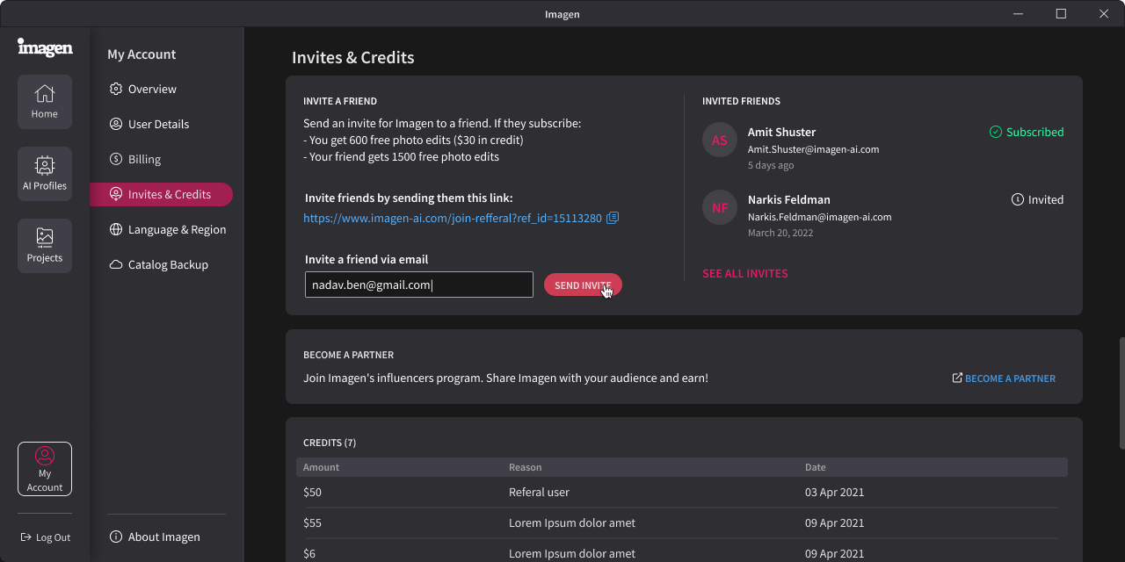Viewport: 1125px width, 562px height.
Task: Click the green Subscribed check icon
Action: [996, 132]
